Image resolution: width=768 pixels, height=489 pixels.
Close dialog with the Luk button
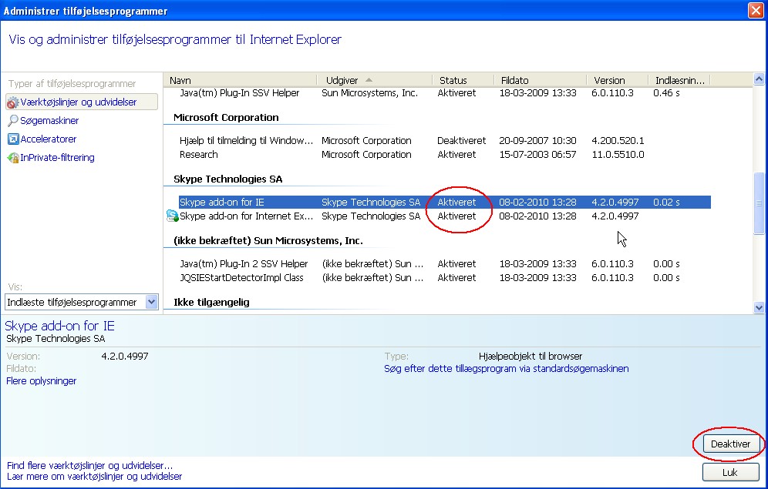(730, 472)
